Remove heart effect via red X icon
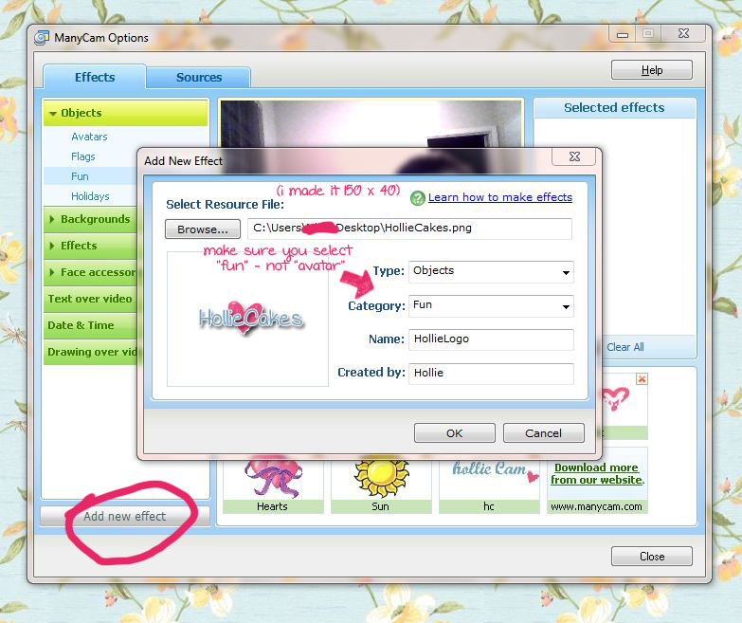This screenshot has width=742, height=623. (642, 379)
